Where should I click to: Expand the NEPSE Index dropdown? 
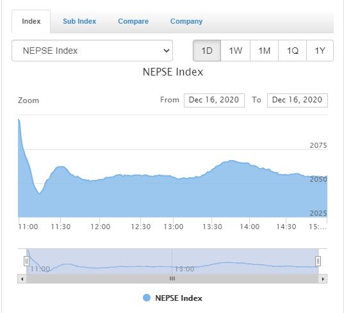pyautogui.click(x=92, y=51)
